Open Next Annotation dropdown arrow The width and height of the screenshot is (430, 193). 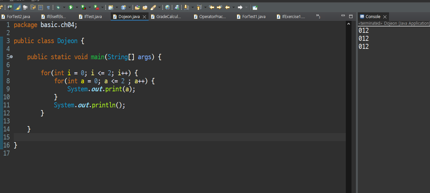[x=193, y=7]
